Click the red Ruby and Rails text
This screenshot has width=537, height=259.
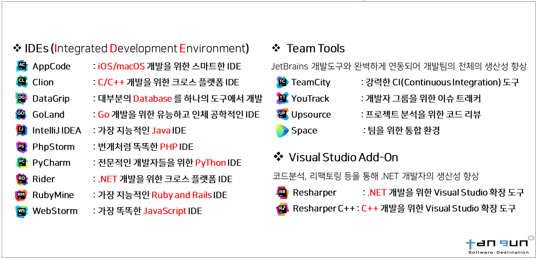(x=182, y=195)
